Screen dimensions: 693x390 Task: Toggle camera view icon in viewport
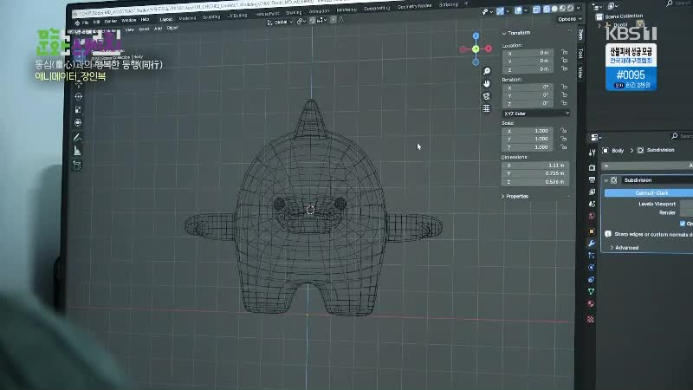click(487, 96)
